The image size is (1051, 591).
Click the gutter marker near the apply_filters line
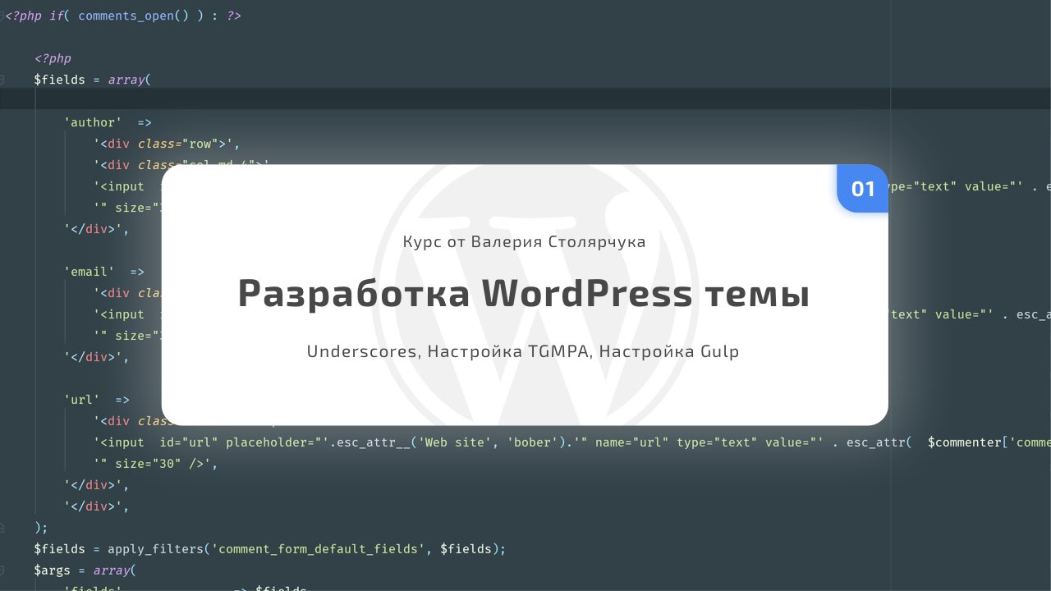click(x=5, y=548)
